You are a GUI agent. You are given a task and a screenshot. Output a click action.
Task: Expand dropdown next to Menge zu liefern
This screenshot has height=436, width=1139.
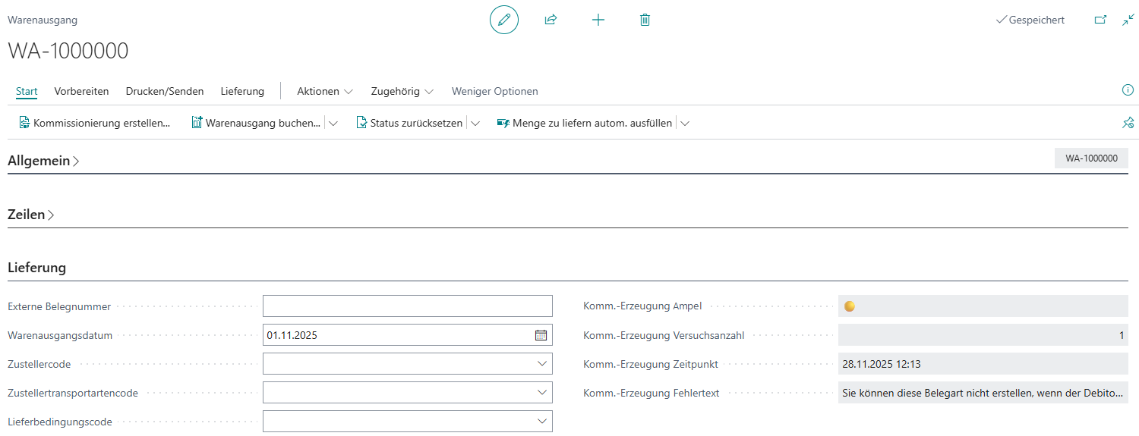click(685, 123)
